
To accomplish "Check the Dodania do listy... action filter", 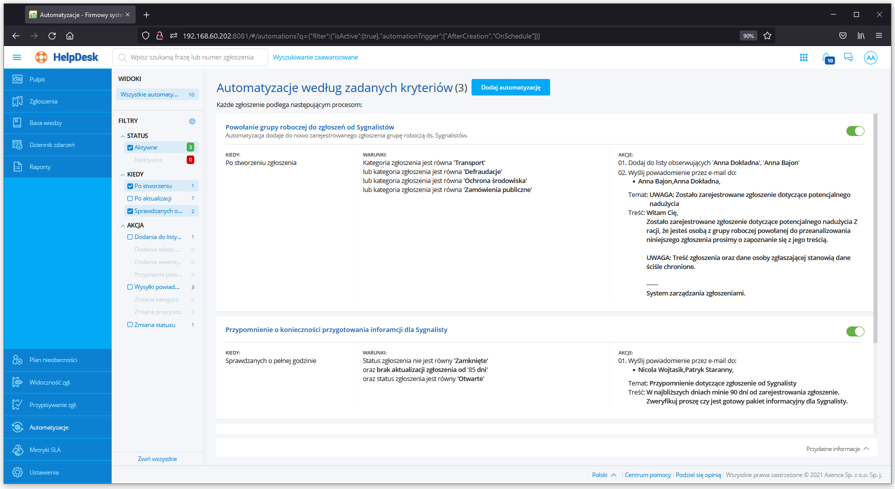I will (x=130, y=237).
